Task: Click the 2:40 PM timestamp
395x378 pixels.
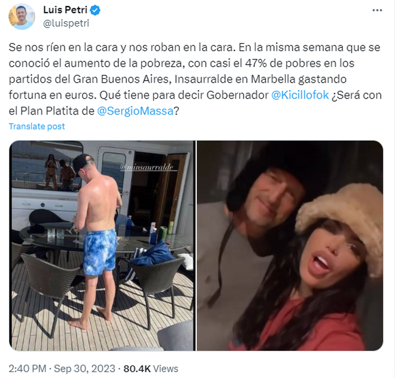Action: pos(28,368)
